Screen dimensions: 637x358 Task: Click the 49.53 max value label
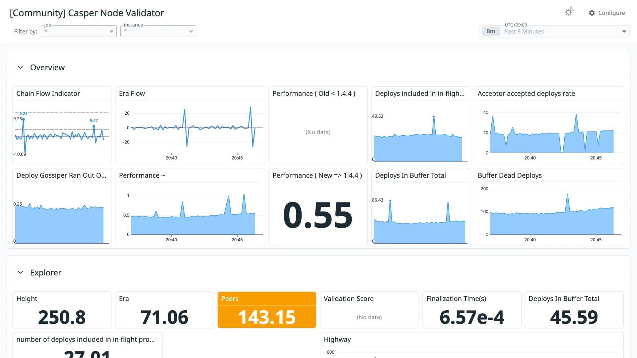[x=378, y=116]
